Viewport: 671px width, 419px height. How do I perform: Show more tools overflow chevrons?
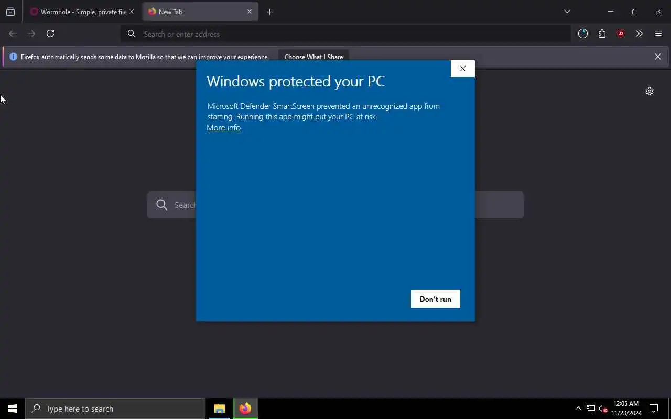639,34
